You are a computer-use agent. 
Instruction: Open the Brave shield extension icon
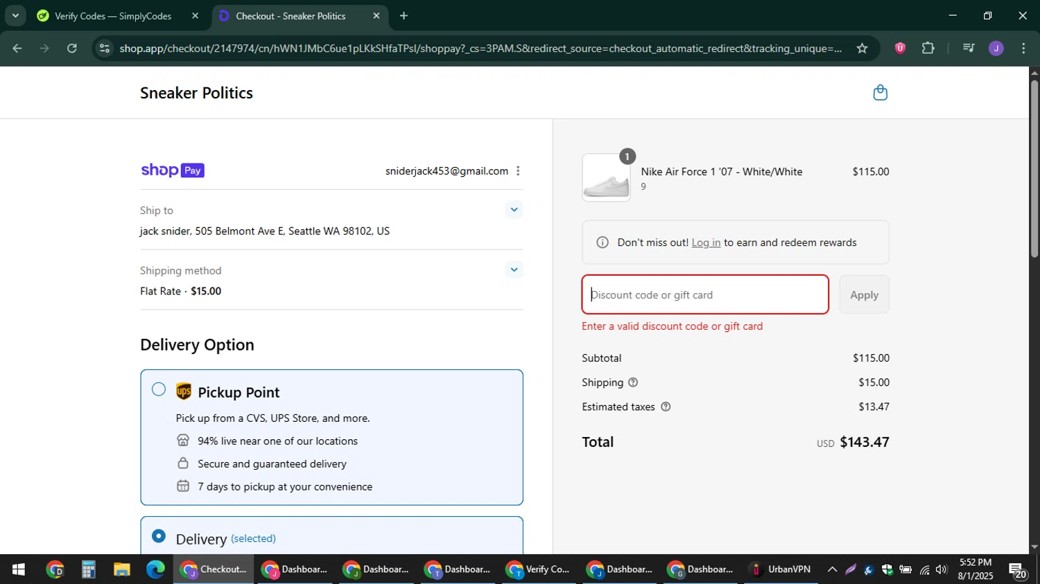(x=900, y=48)
